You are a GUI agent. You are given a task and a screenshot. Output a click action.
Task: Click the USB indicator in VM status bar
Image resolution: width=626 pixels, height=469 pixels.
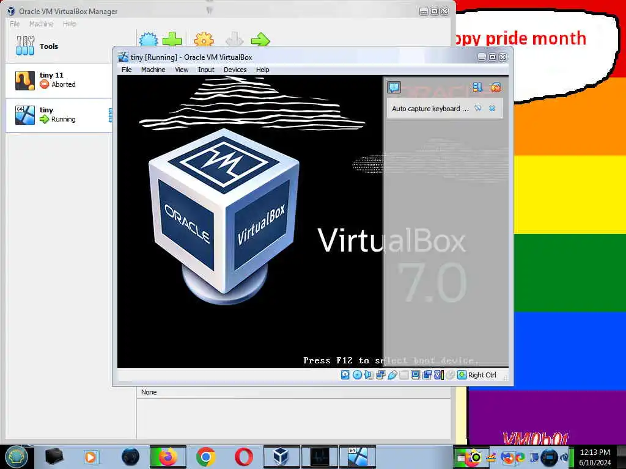click(x=392, y=375)
